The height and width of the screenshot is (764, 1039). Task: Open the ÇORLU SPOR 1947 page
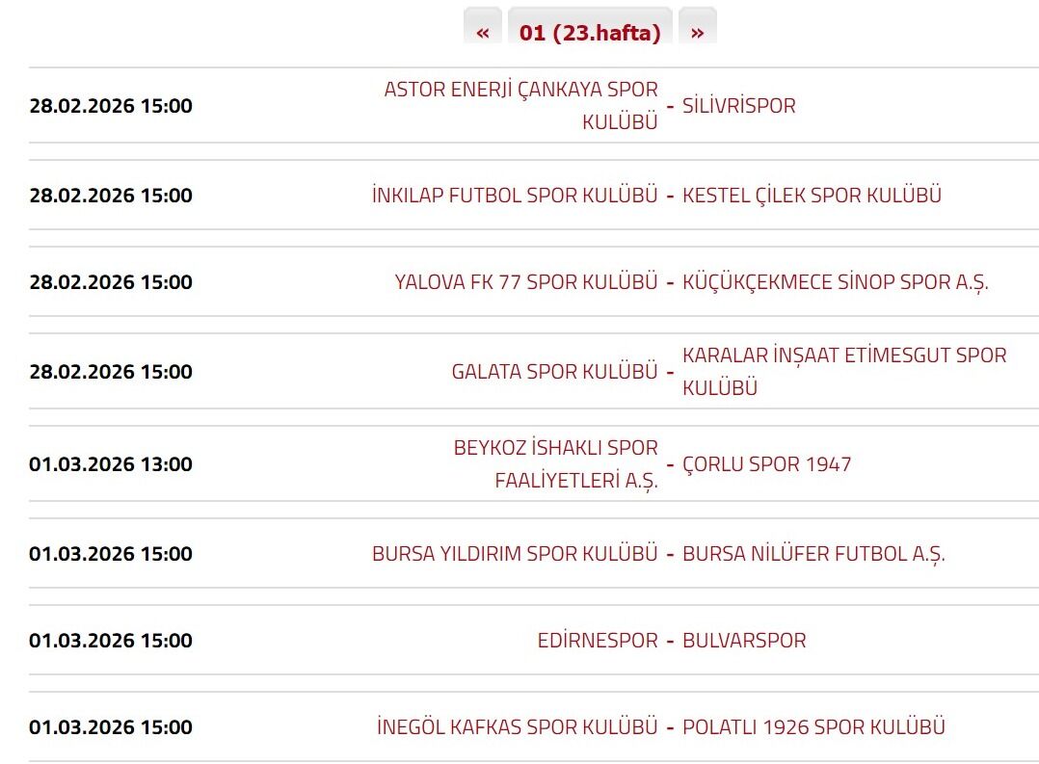pyautogui.click(x=767, y=464)
